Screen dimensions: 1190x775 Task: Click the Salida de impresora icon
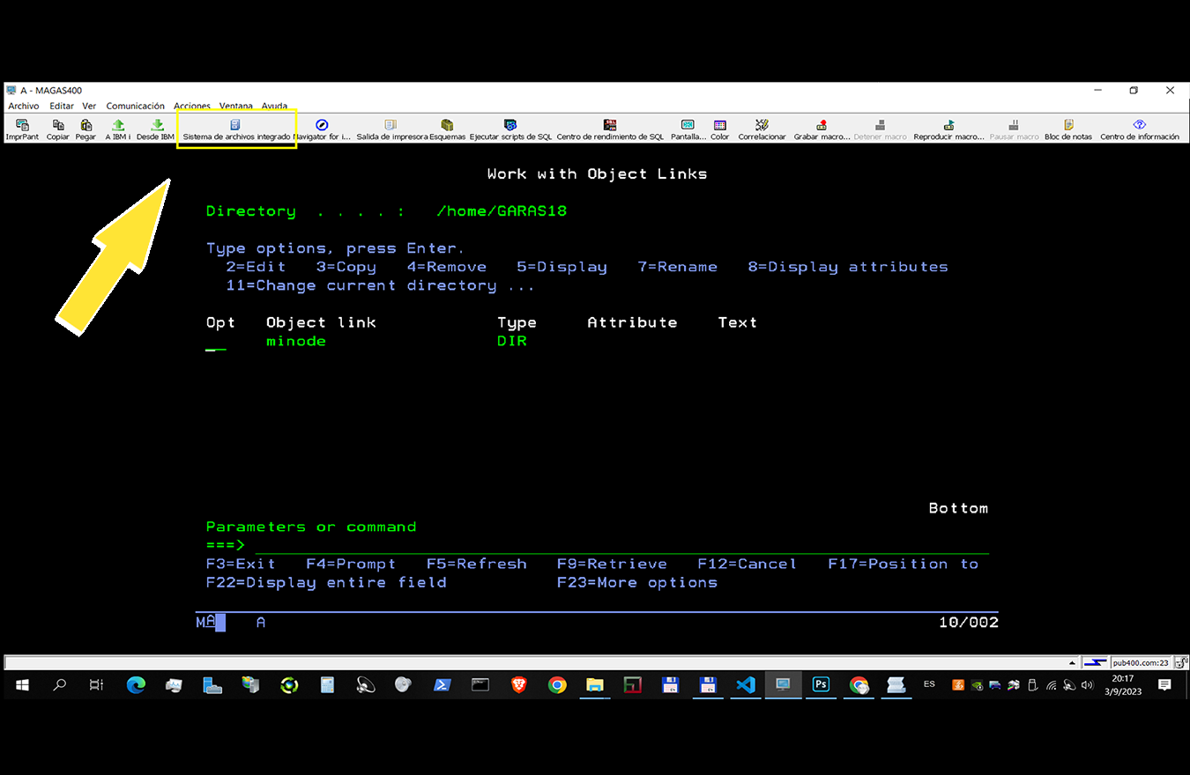(391, 129)
